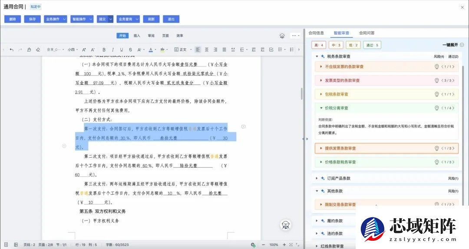Image resolution: width=469 pixels, height=249 pixels.
Task: Select the format painter icon
Action: point(29,50)
